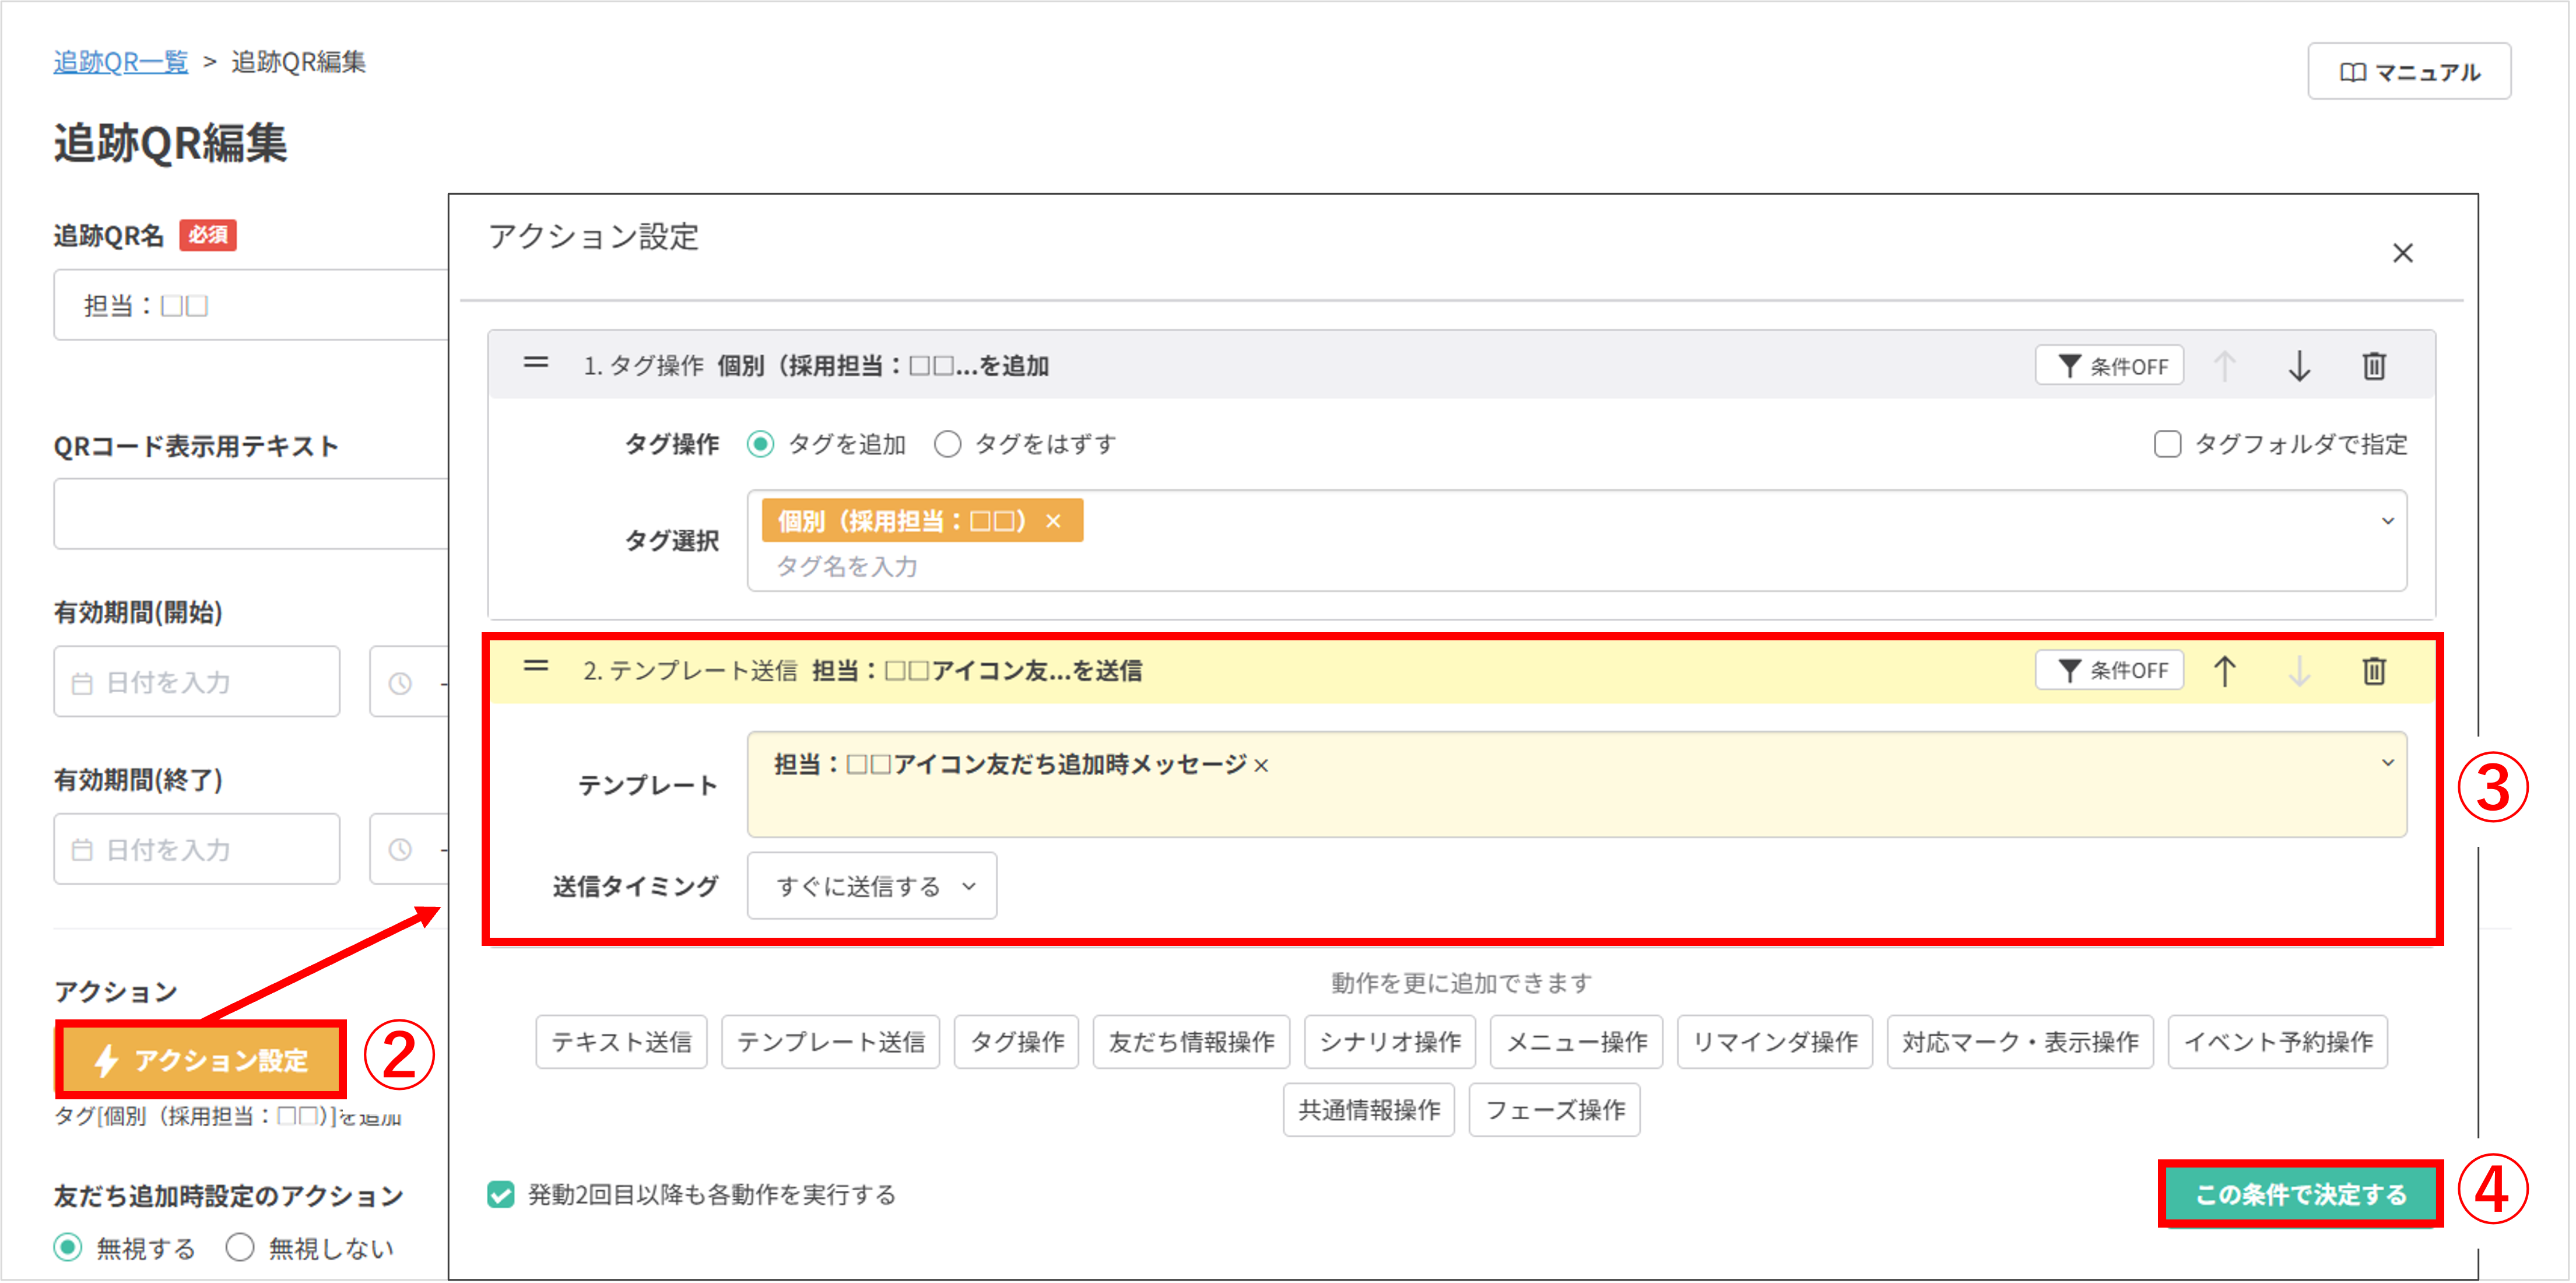The width and height of the screenshot is (2576, 1283).
Task: Click the 追跡QR名 input field
Action: click(250, 305)
